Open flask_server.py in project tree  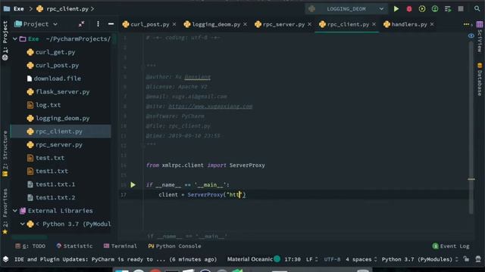coord(58,92)
